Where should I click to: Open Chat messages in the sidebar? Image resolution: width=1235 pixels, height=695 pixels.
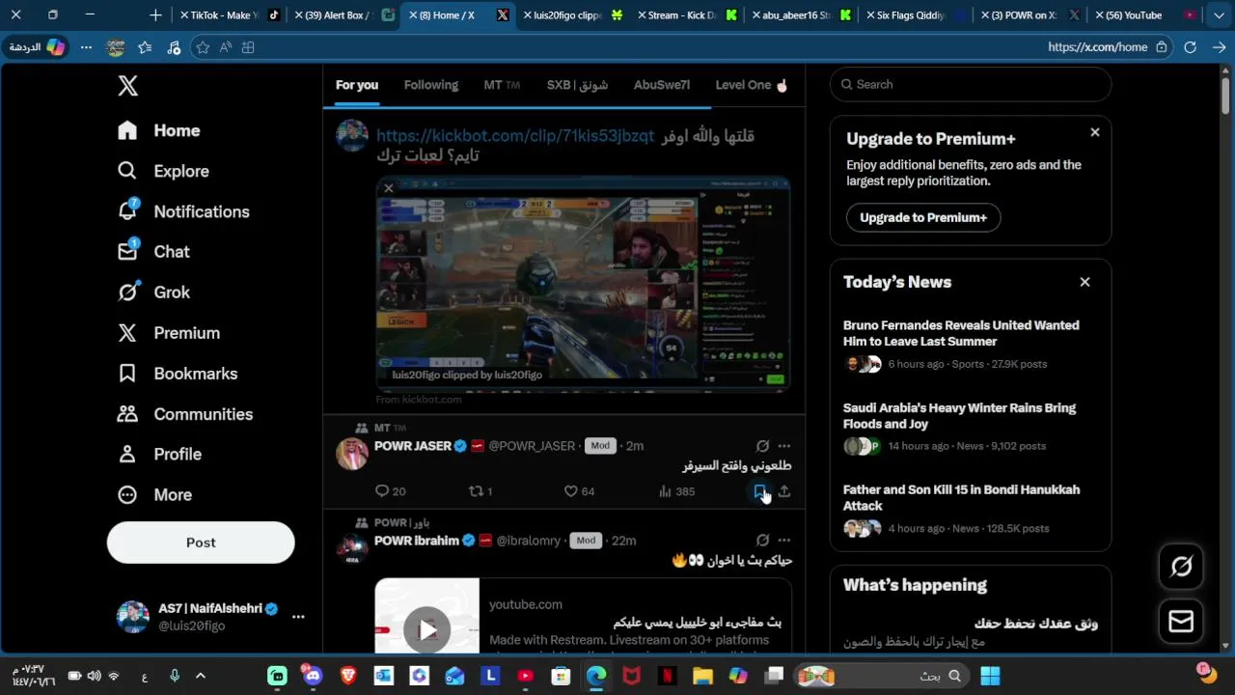(x=153, y=252)
